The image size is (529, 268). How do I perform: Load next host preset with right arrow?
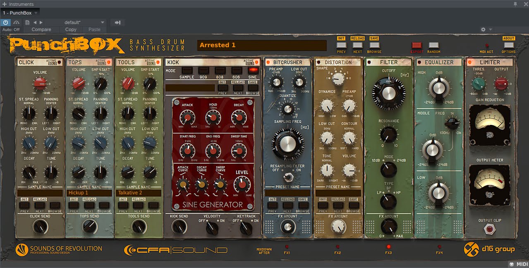tap(41, 22)
